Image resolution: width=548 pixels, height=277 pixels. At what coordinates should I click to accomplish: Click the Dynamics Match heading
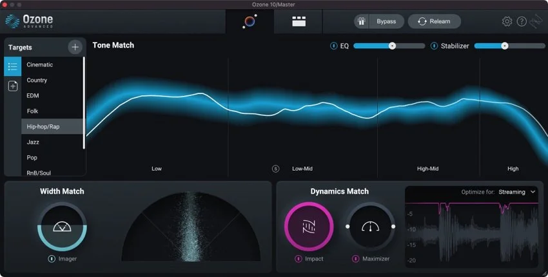339,191
